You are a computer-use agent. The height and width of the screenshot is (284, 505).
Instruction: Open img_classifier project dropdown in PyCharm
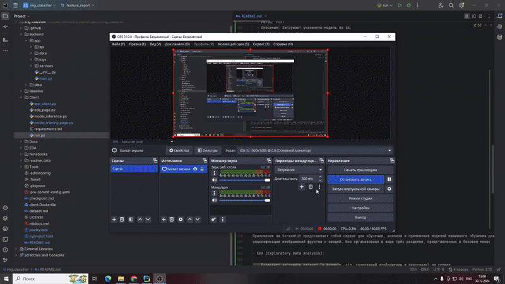39,6
